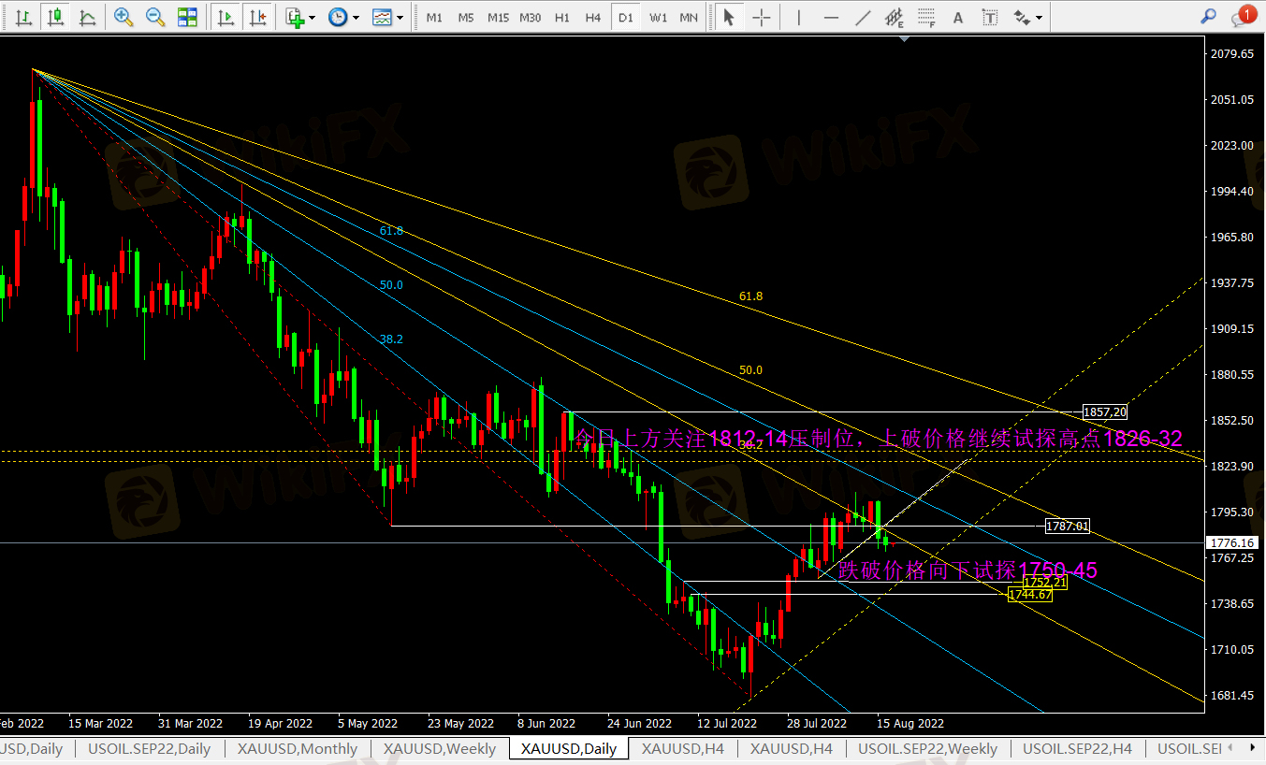This screenshot has height=765, width=1266.
Task: Pick the Fibonacci retracement tool
Action: (x=925, y=17)
